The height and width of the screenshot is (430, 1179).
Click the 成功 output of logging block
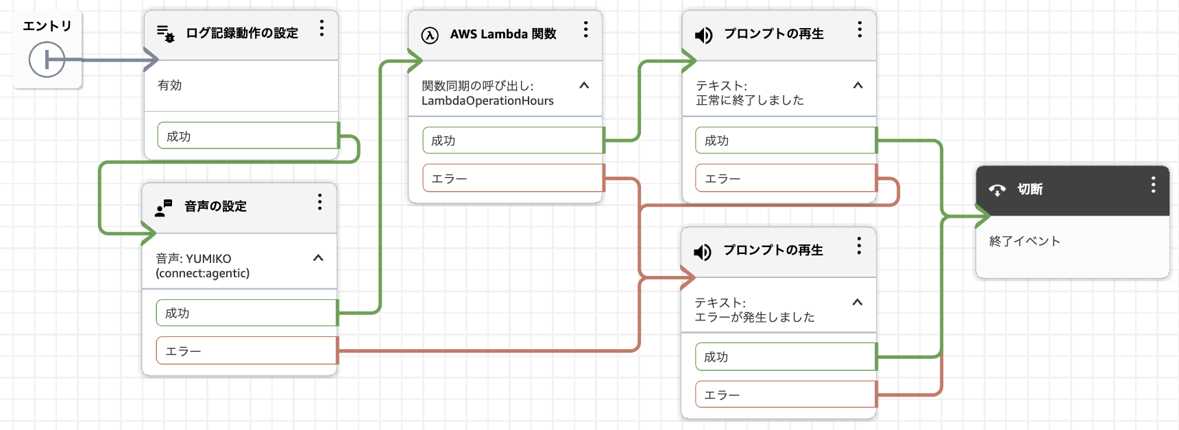pyautogui.click(x=248, y=136)
